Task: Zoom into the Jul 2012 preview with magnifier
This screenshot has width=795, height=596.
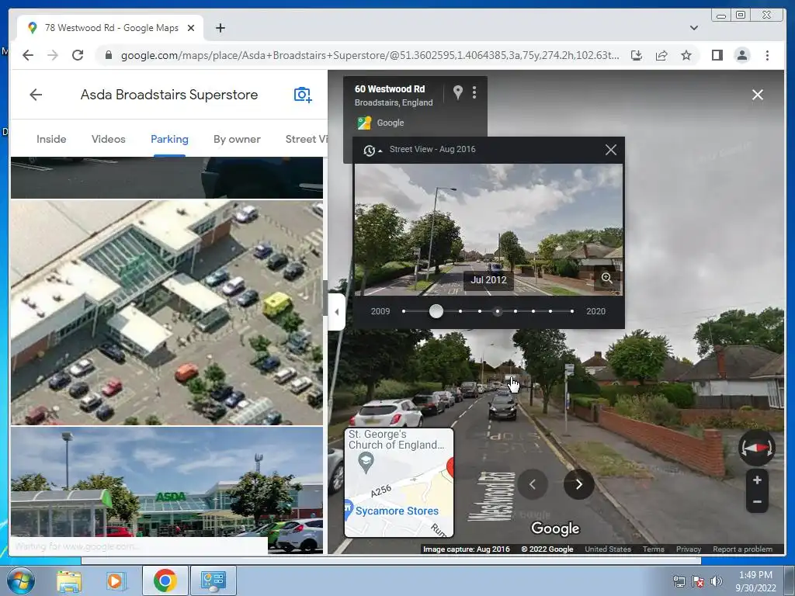Action: click(x=607, y=278)
